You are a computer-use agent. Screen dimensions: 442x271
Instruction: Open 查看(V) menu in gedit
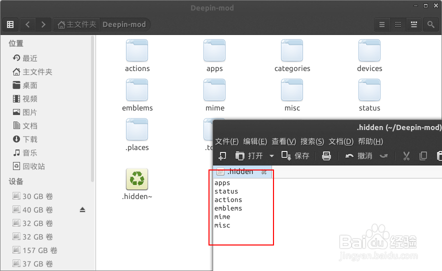[x=284, y=141]
